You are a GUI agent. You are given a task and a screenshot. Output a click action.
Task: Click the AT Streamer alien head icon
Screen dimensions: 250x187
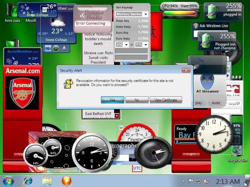pyautogui.click(x=207, y=81)
